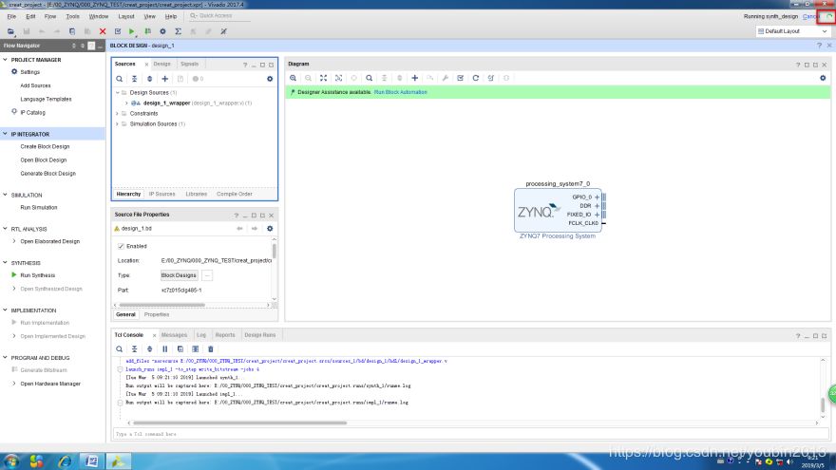Click the Tcl command input field
Screen dimensions: 836x470
[x=471, y=434]
